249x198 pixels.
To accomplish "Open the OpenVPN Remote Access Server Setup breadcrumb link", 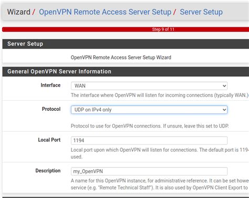I will pyautogui.click(x=105, y=12).
